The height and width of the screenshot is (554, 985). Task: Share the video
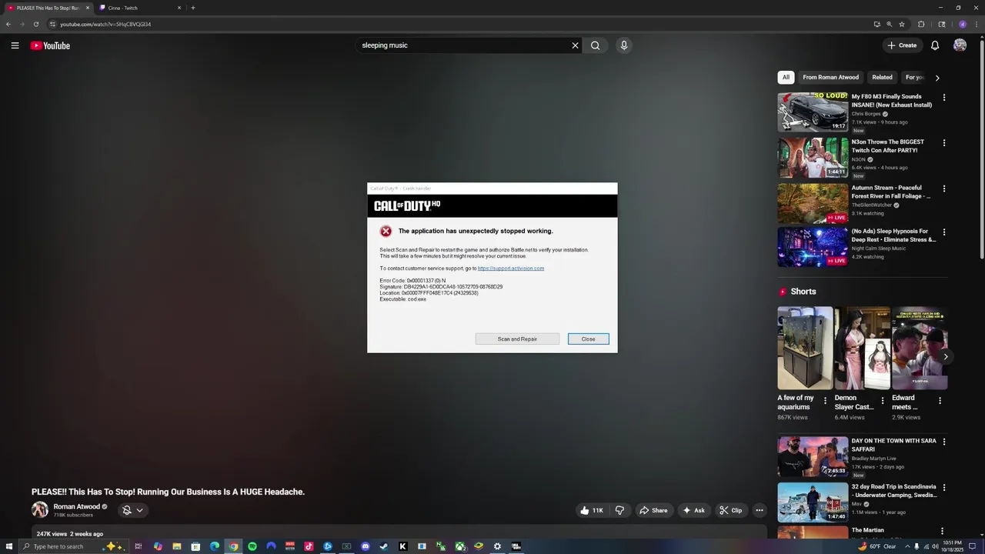click(x=653, y=510)
